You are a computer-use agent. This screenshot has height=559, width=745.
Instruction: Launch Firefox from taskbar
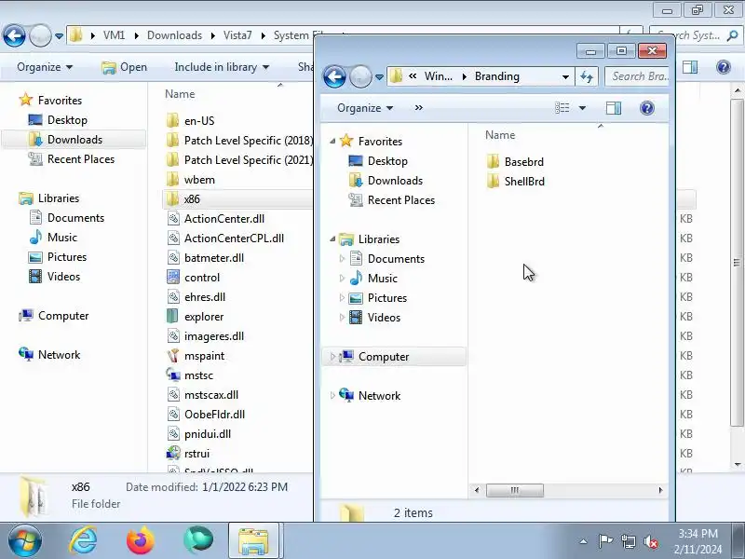pos(141,541)
